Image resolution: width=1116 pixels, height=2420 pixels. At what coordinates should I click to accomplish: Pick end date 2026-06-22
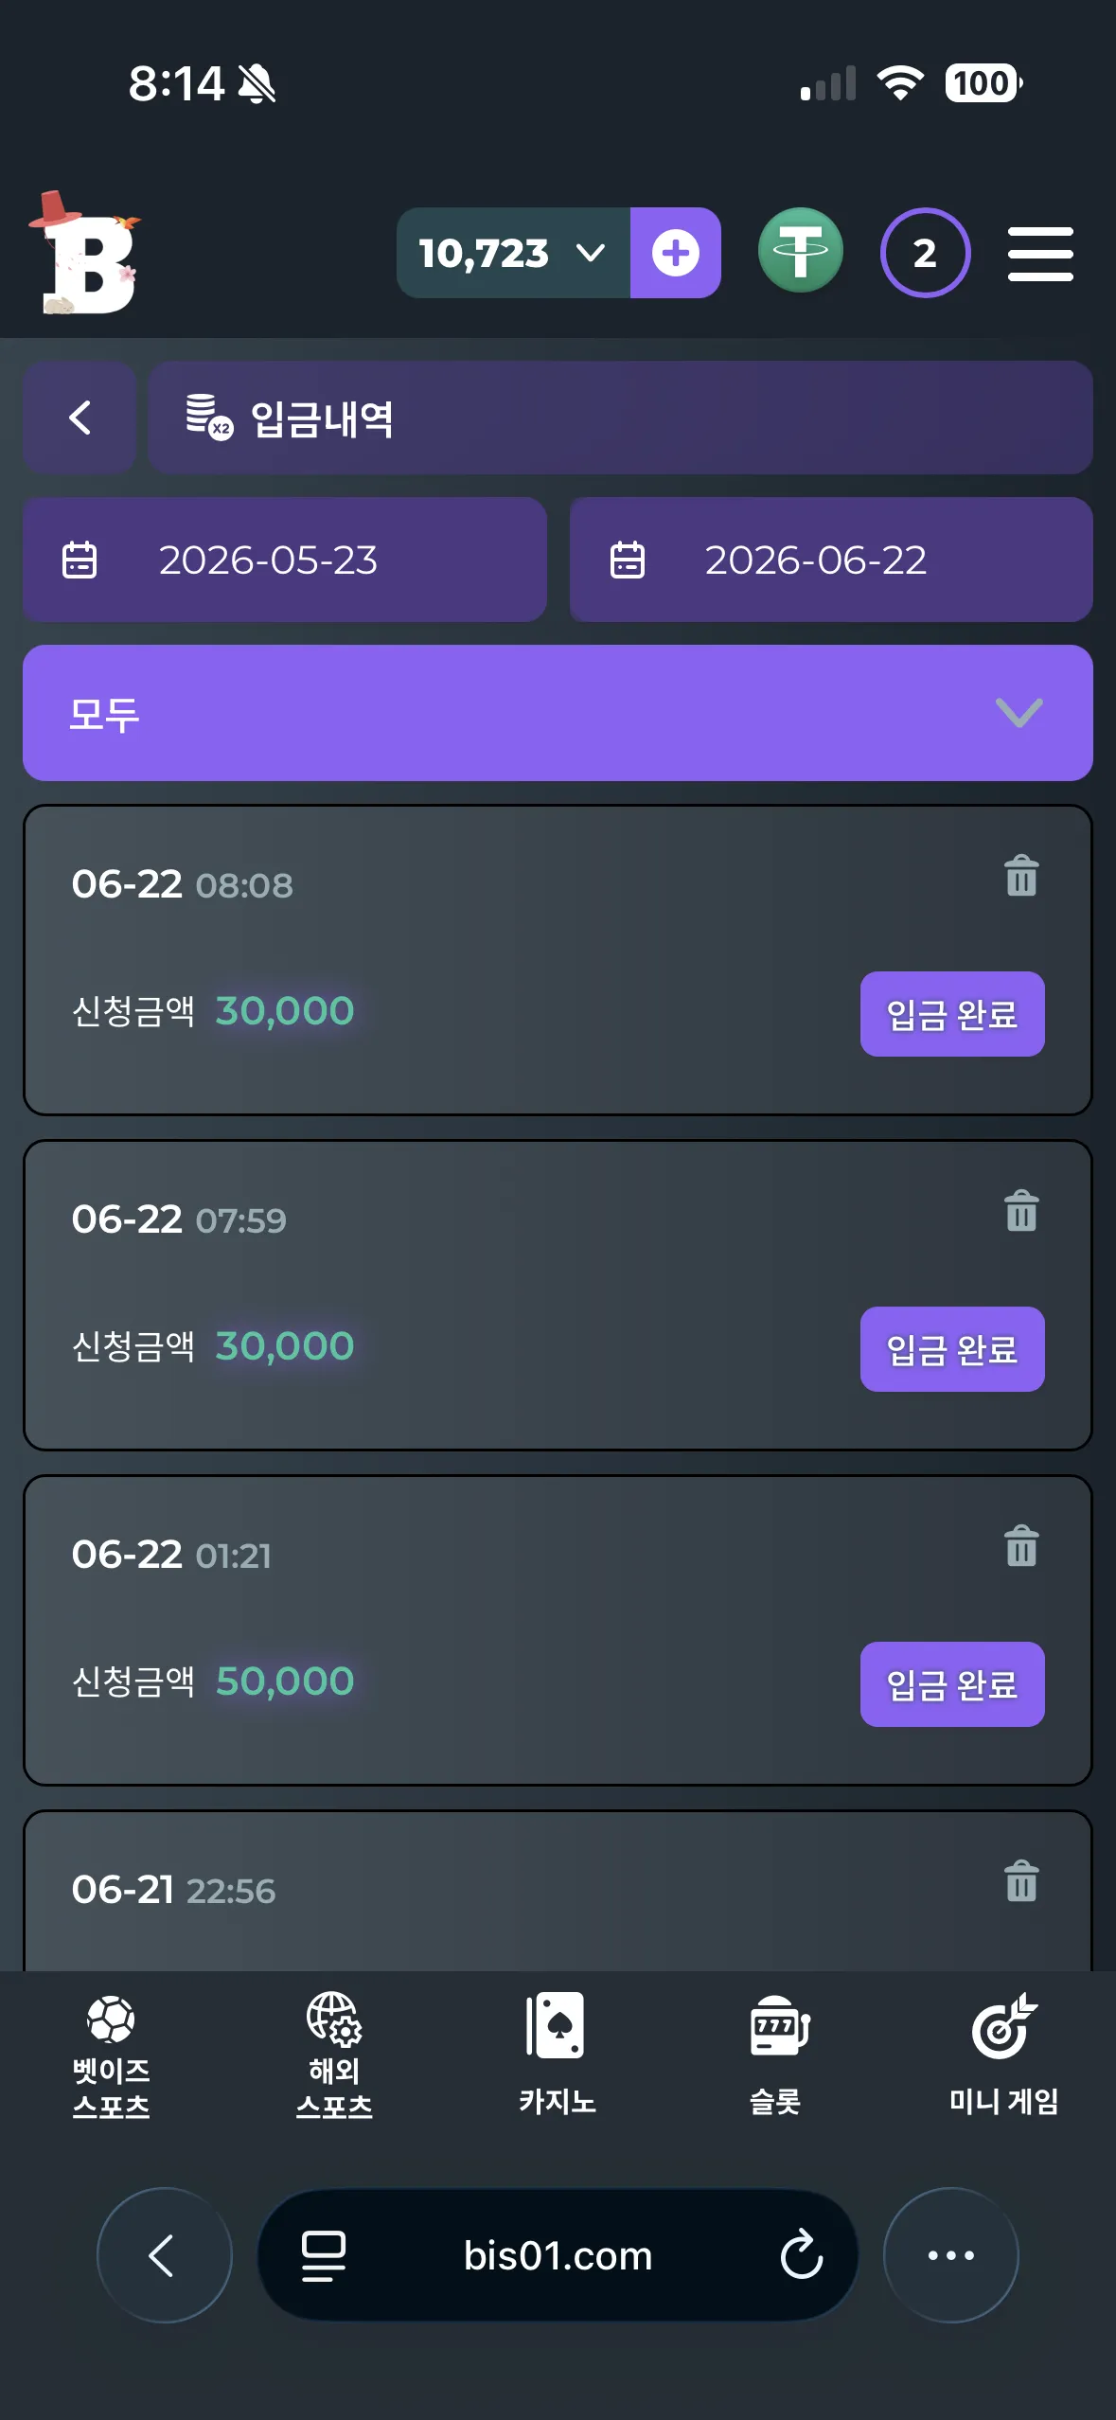[x=831, y=560]
